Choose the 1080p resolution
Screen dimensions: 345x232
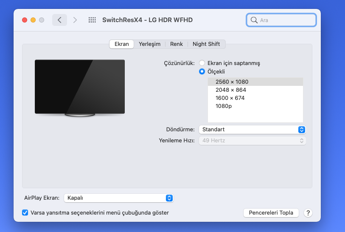pos(255,106)
